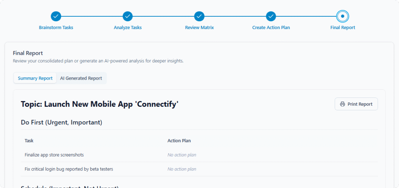Navigate to Create Action Plan step label

pos(271,28)
